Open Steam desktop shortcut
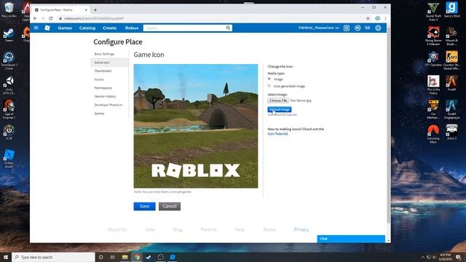466x262 pixels. click(9, 35)
